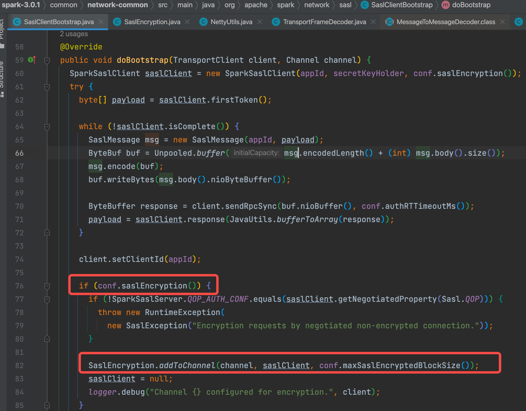Fold the while block end at line 72
The width and height of the screenshot is (526, 411).
click(47, 232)
